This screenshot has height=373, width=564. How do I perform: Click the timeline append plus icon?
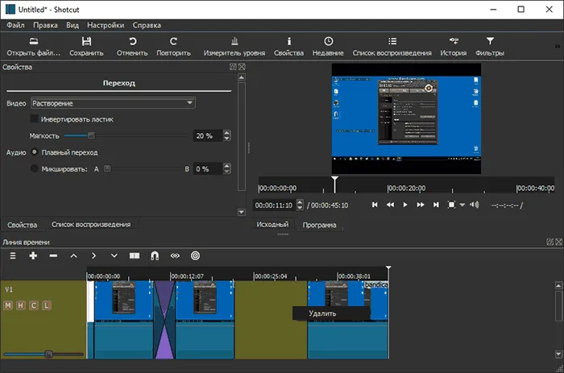click(x=33, y=255)
